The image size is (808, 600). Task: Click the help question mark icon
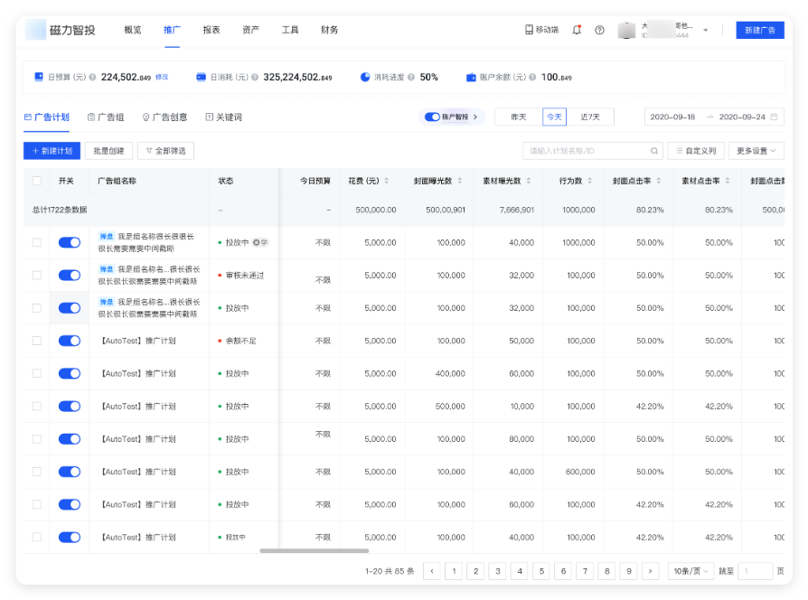[599, 29]
